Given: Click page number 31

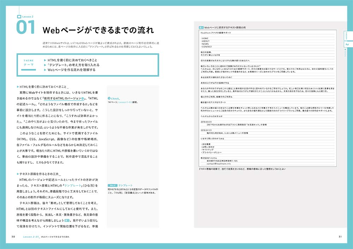Looking at the screenshot, I should point(340,237).
